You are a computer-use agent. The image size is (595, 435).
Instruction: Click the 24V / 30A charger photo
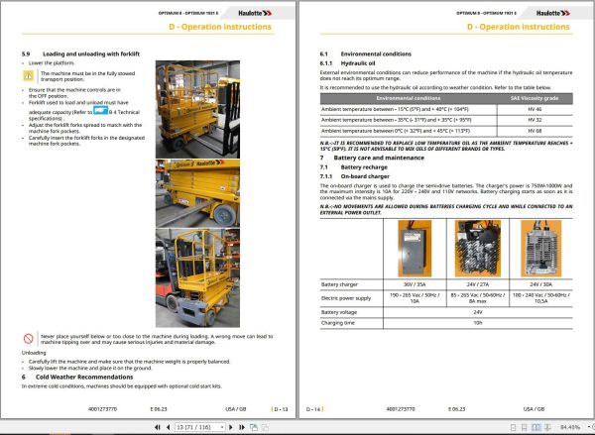click(540, 249)
